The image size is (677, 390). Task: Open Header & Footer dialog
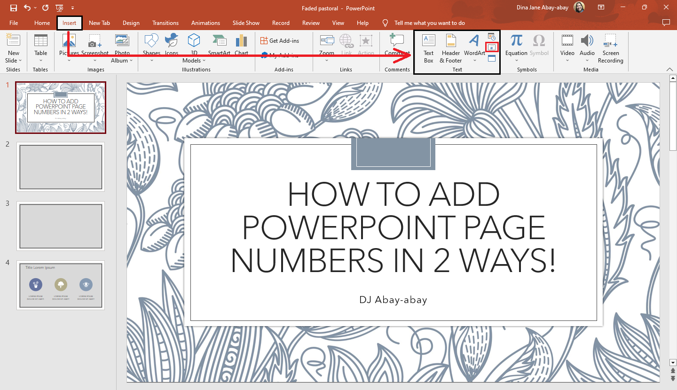[x=451, y=48]
